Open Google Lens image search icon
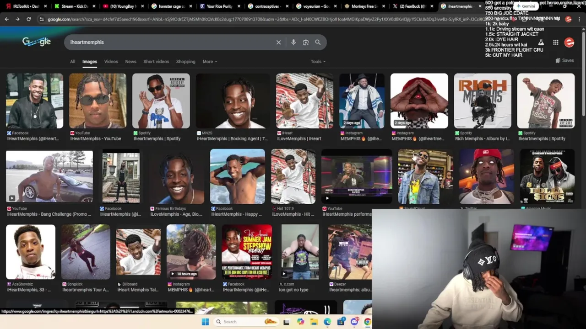 point(306,42)
